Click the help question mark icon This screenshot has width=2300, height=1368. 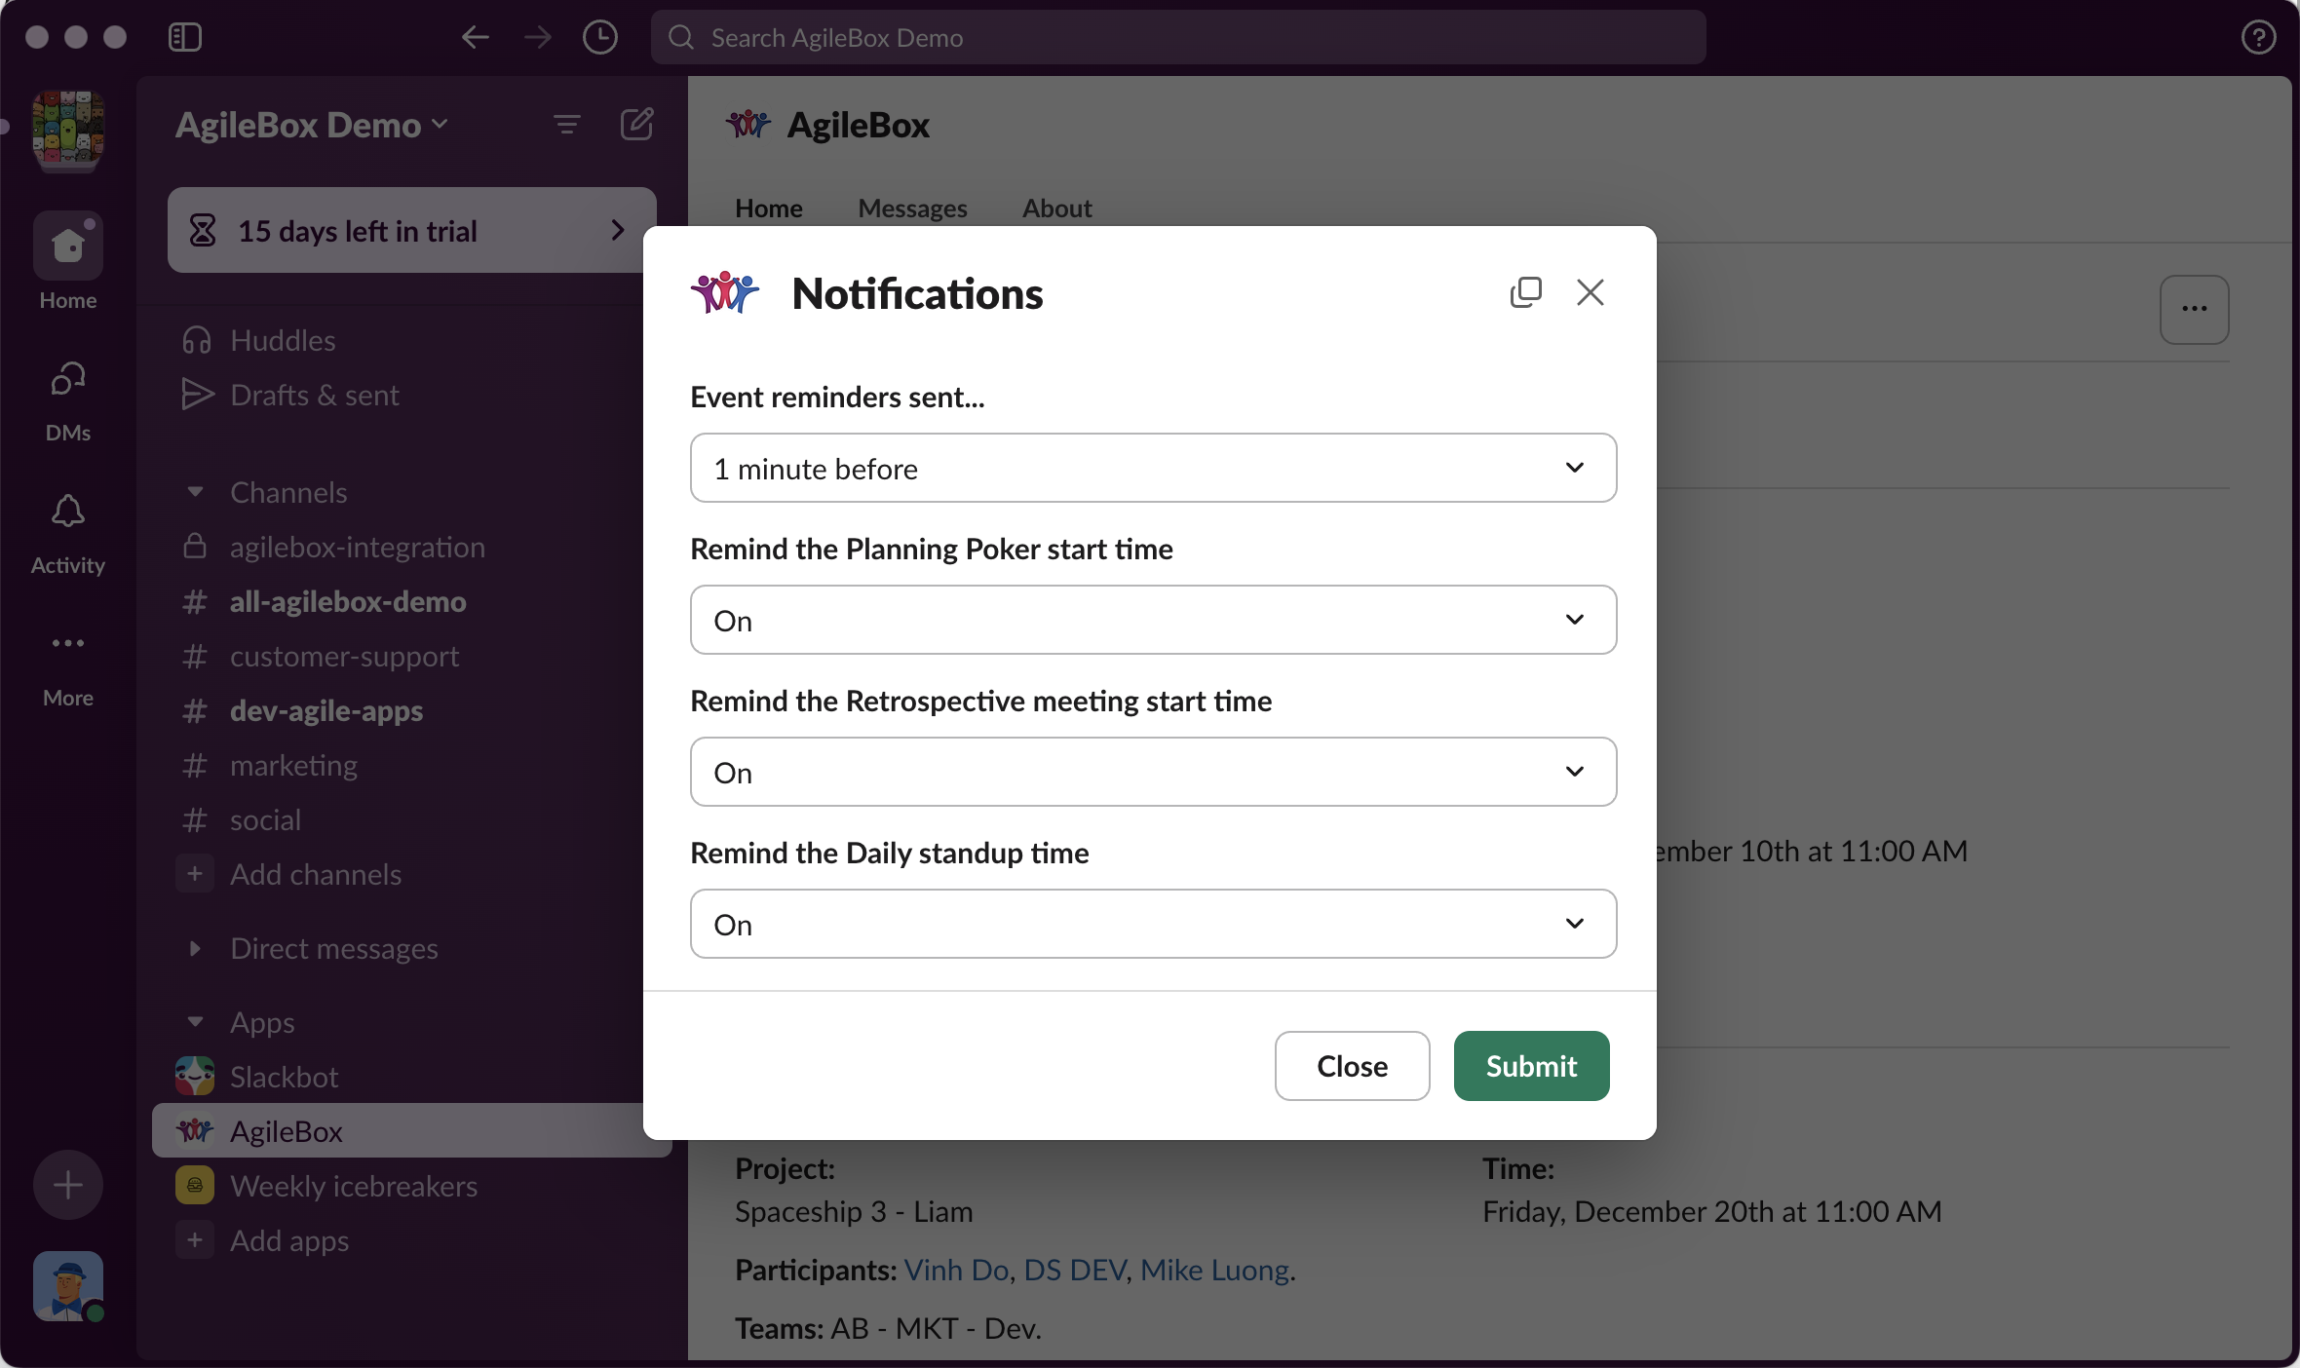(2258, 38)
